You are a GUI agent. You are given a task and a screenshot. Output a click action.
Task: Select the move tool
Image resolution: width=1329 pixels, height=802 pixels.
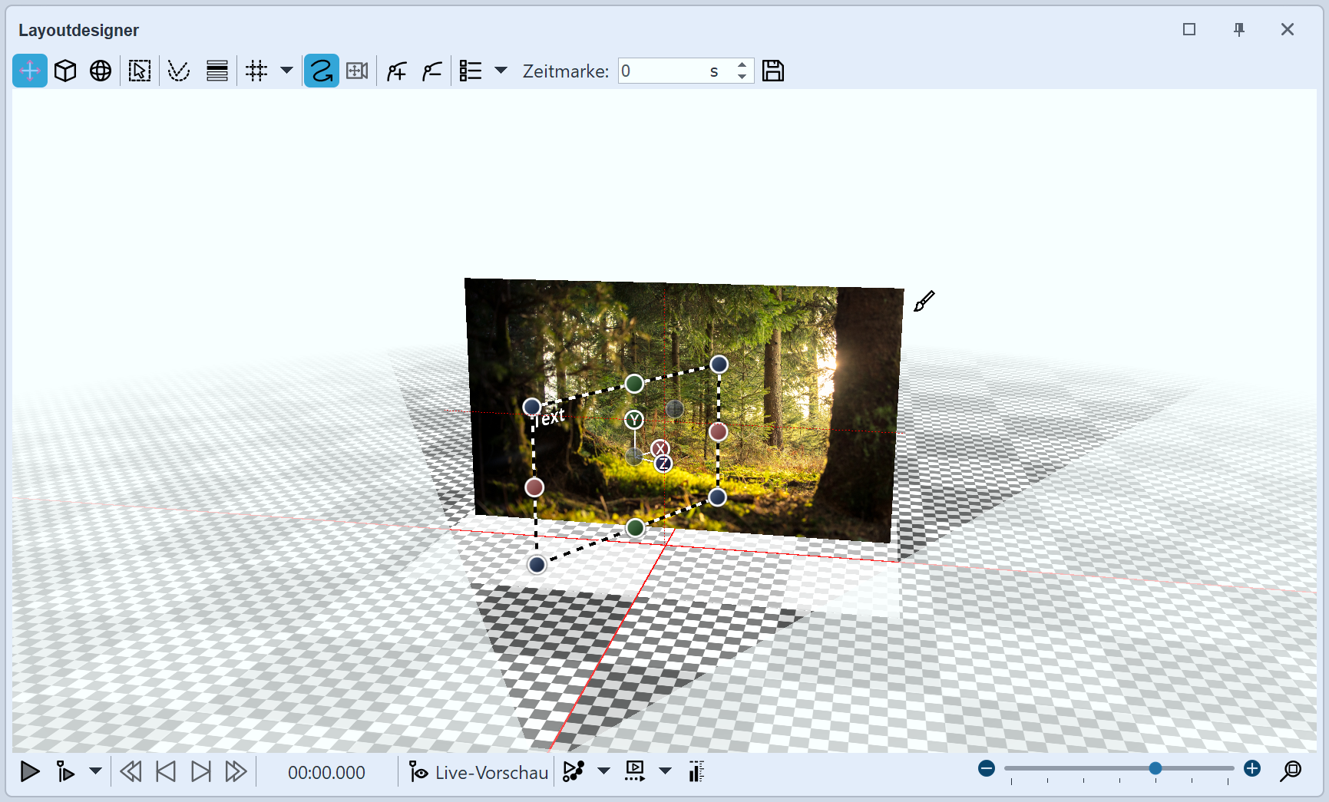click(29, 70)
